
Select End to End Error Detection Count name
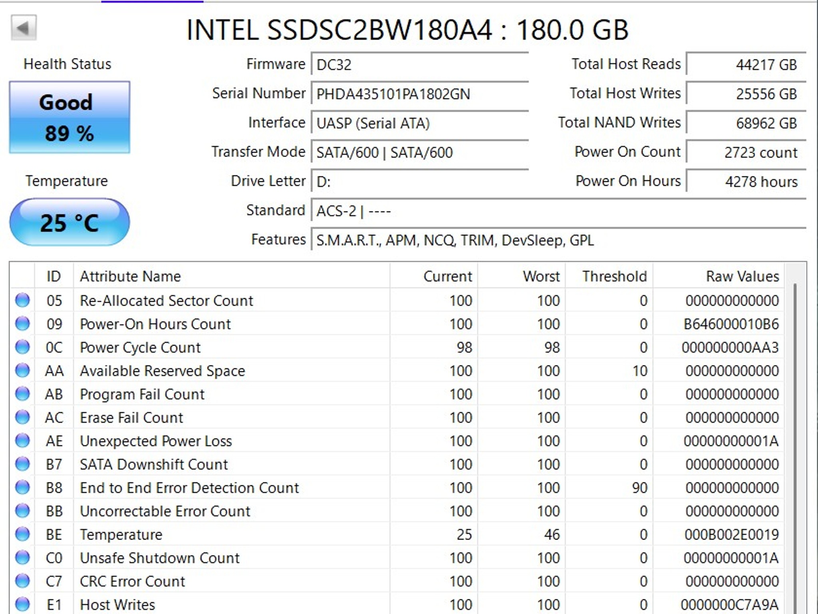[x=189, y=488]
